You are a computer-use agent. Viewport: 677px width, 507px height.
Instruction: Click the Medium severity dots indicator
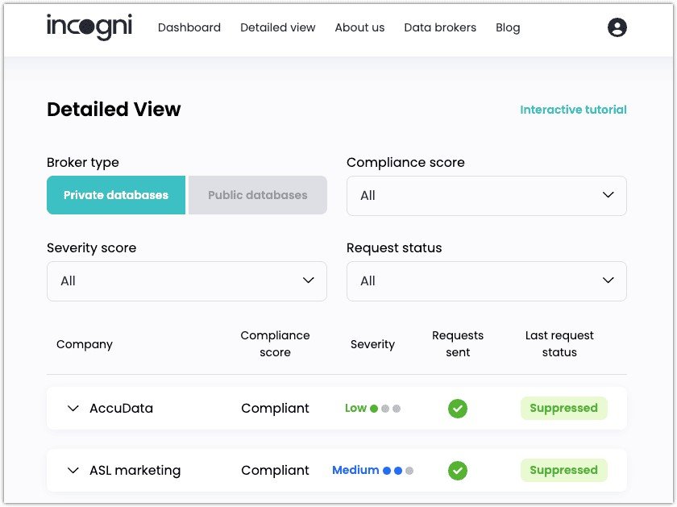click(398, 471)
